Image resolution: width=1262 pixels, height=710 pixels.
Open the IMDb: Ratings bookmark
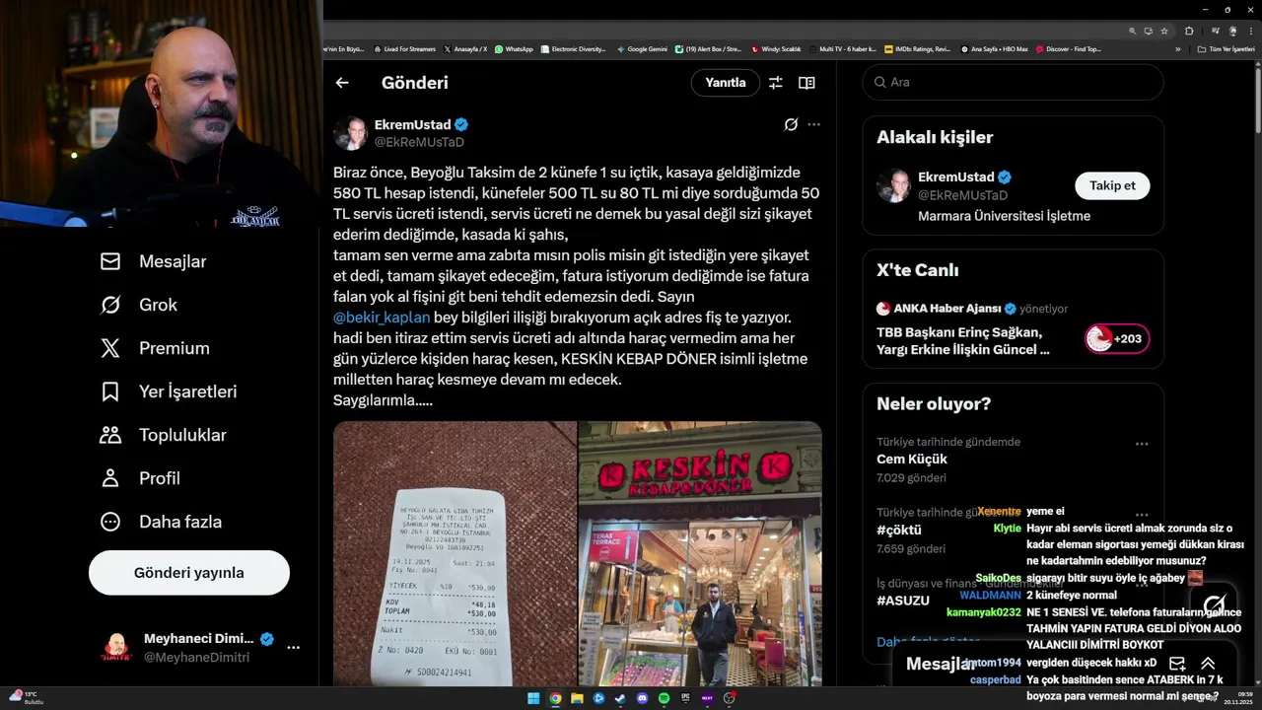[918, 48]
